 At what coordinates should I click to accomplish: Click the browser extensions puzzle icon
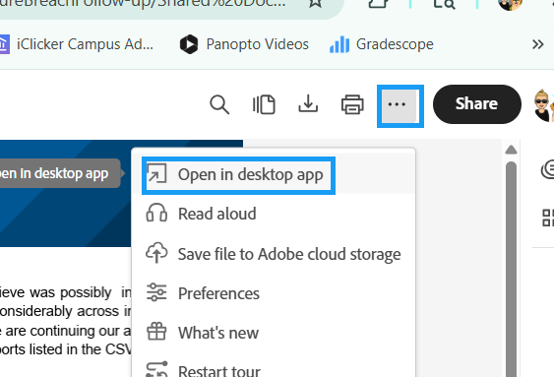coord(378,4)
